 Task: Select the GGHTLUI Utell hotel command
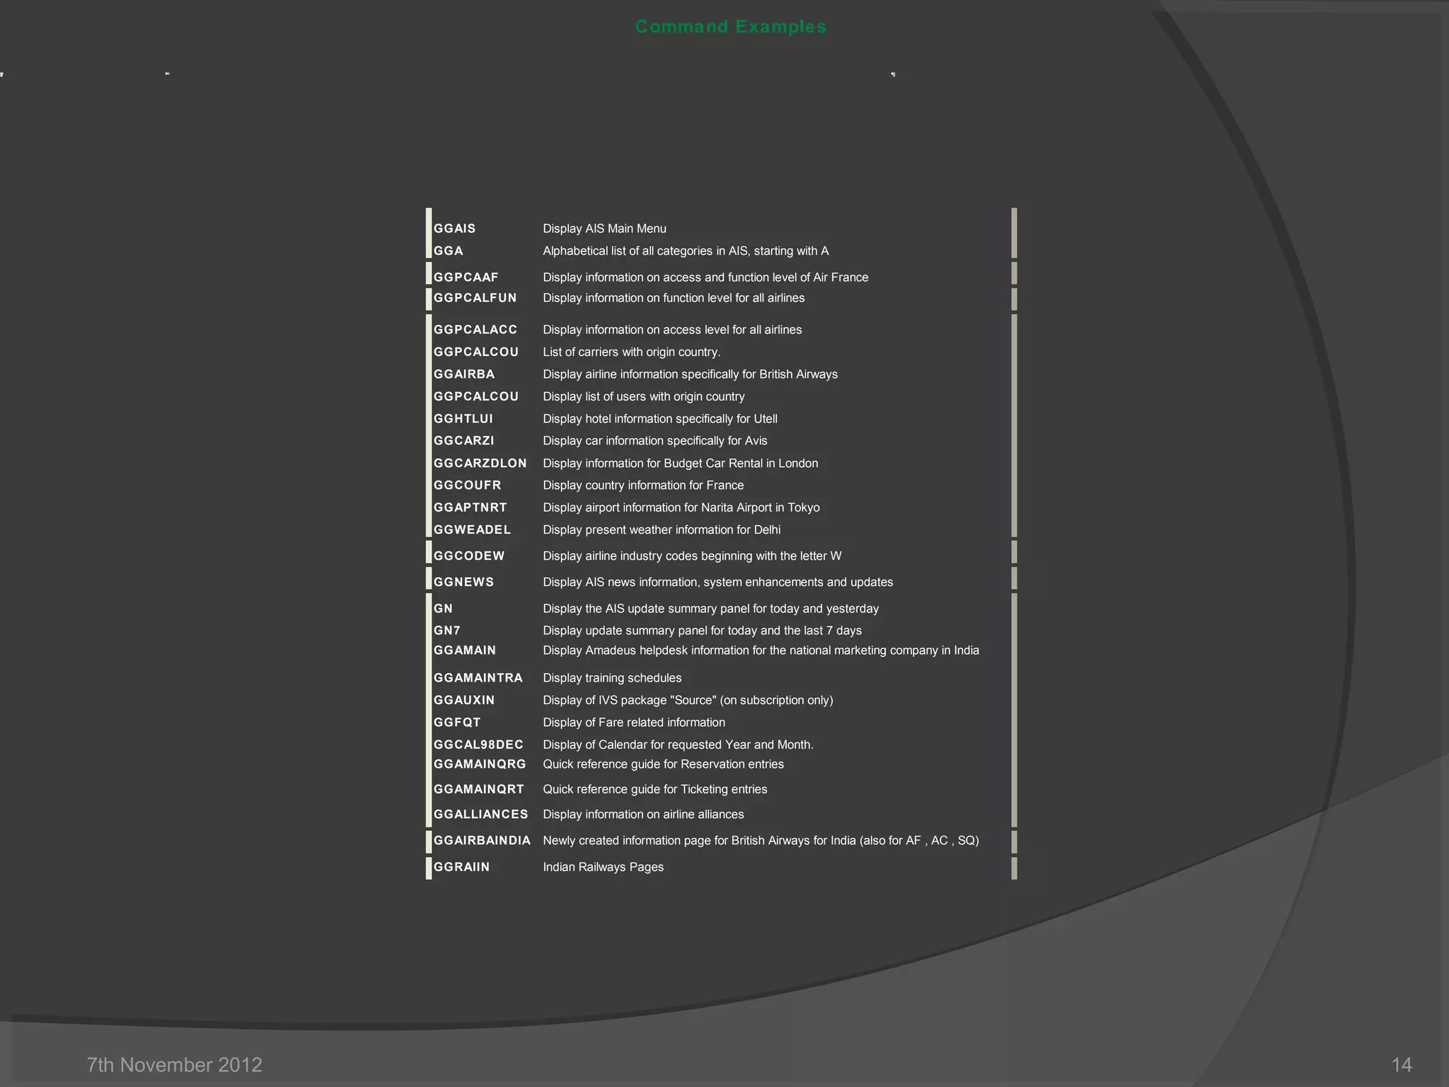(x=463, y=419)
